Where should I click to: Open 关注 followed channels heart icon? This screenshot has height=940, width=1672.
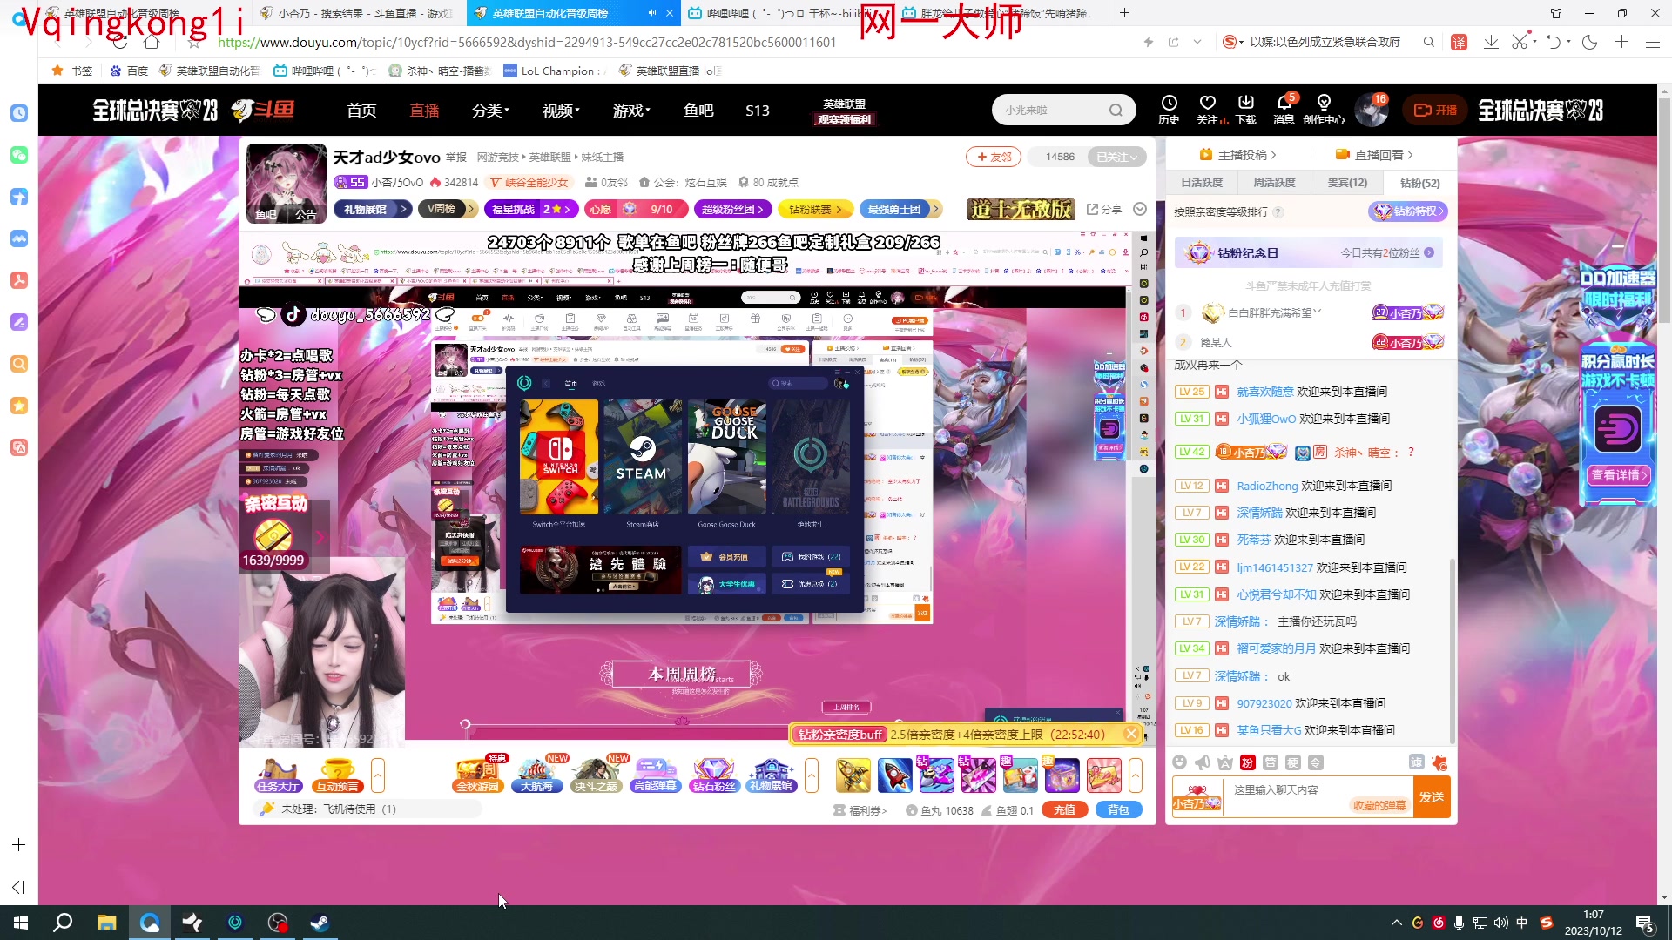(x=1207, y=110)
